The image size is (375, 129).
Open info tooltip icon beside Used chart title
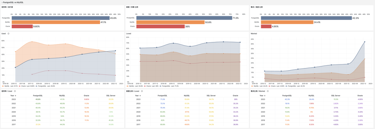pos(8,34)
